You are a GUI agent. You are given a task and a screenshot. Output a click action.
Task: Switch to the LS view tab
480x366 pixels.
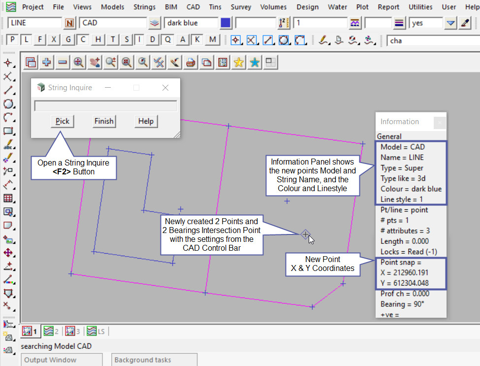97,331
